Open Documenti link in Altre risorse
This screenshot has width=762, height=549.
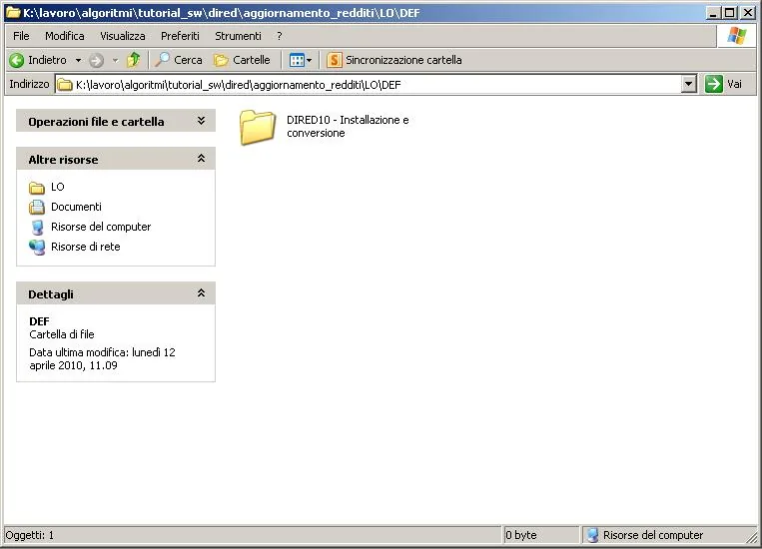tap(76, 207)
